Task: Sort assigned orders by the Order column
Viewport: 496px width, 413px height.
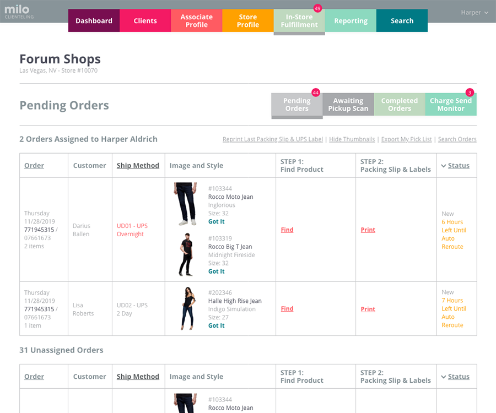Action: (x=34, y=166)
